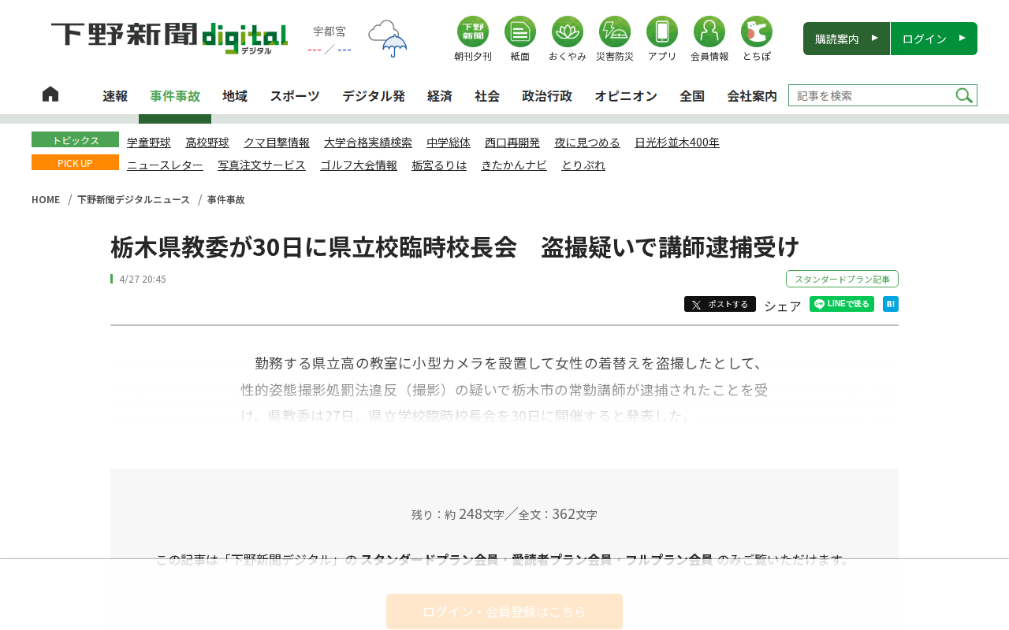
Task: Open とりぷれ pick up link
Action: pos(583,165)
